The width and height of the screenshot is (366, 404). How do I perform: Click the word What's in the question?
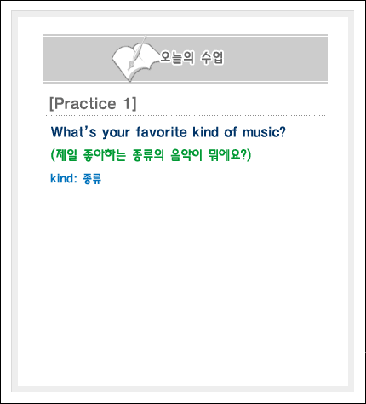pos(74,132)
